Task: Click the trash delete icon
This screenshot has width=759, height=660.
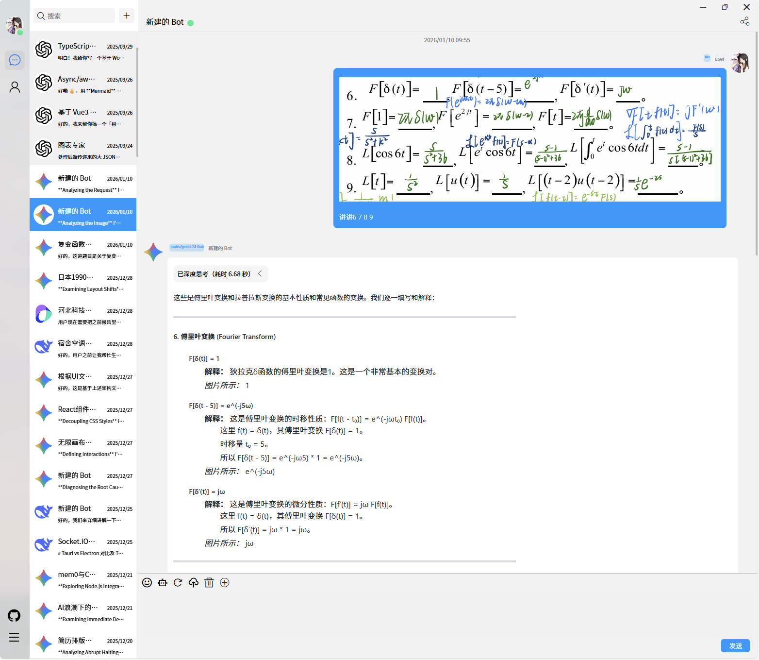Action: [x=209, y=583]
